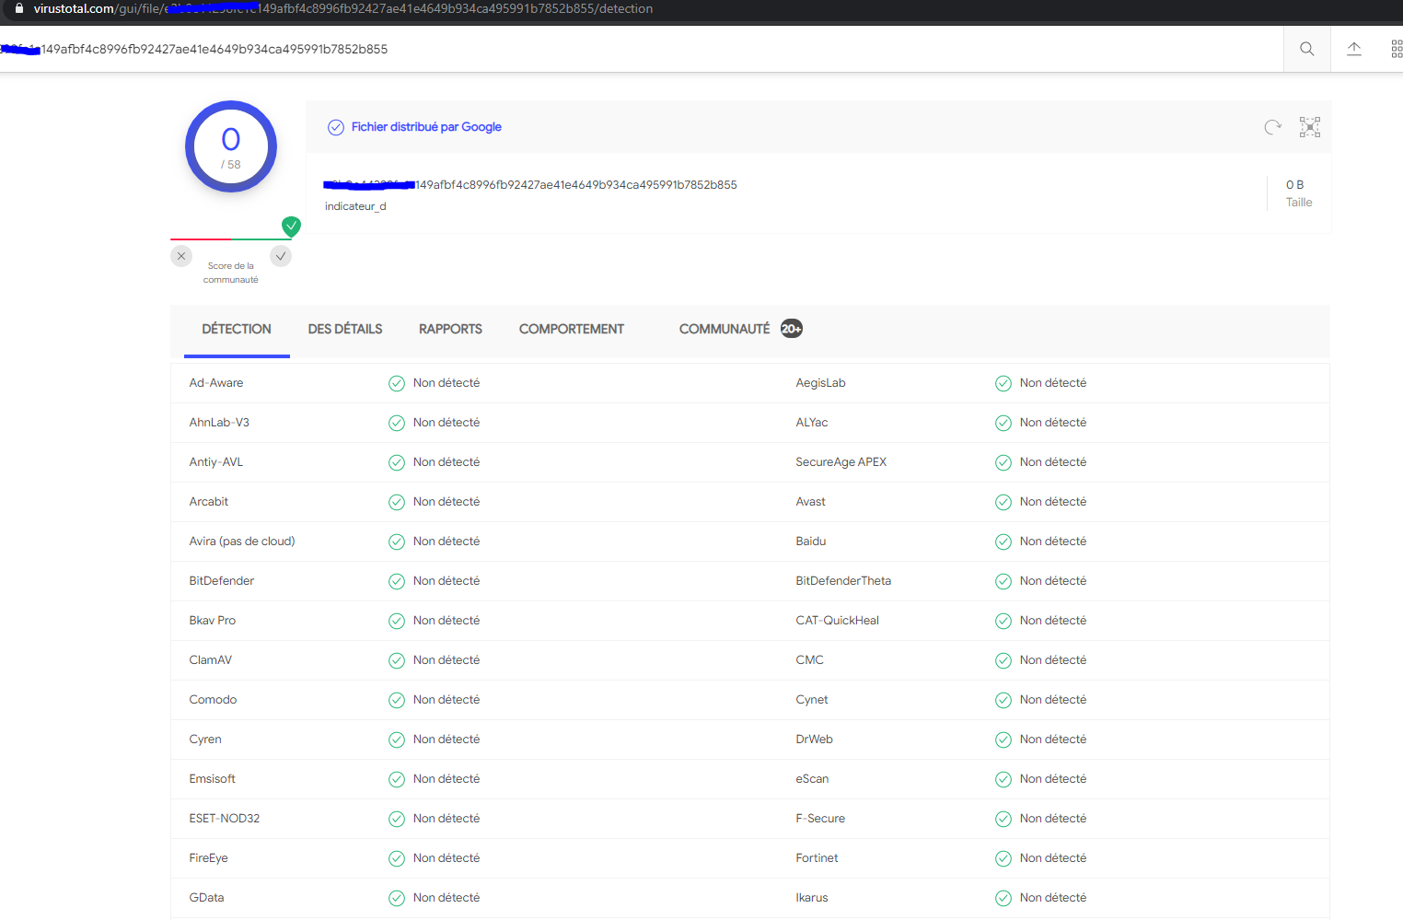Image resolution: width=1403 pixels, height=920 pixels.
Task: Click the CAT-QuickHeal engine name
Action: click(838, 621)
